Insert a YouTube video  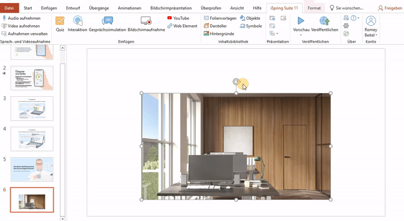coord(178,18)
